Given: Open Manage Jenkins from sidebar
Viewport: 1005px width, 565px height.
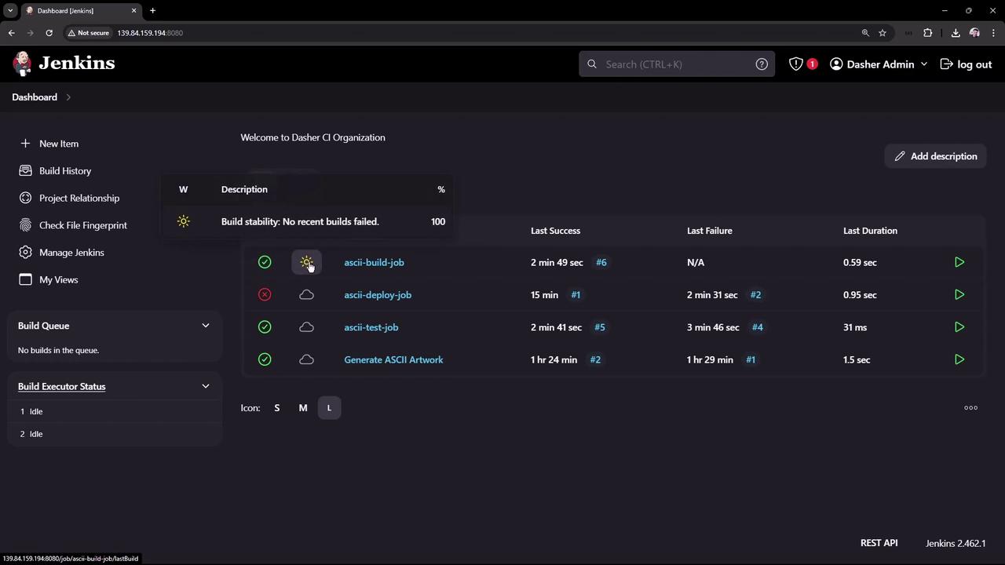Looking at the screenshot, I should [71, 253].
